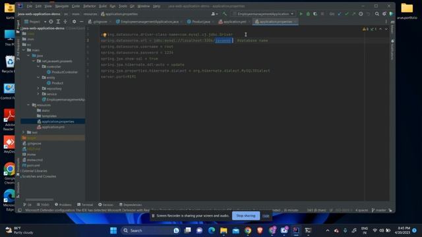Click Stop sharing in screen recorder bar

(x=246, y=215)
